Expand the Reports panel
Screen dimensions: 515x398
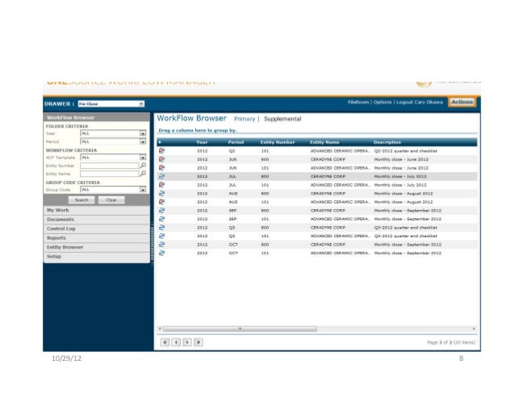(97, 237)
